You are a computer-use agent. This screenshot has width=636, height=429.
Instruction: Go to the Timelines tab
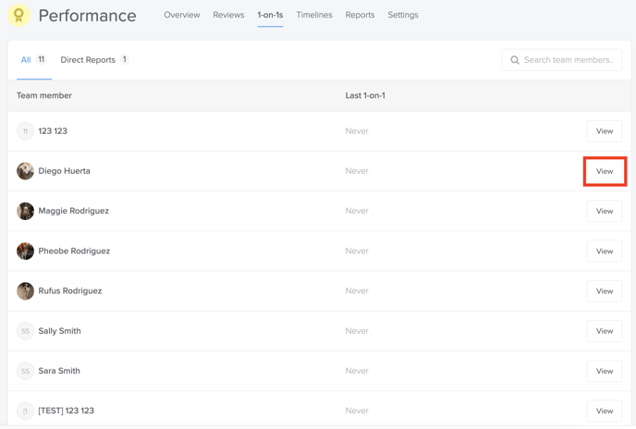click(x=314, y=15)
